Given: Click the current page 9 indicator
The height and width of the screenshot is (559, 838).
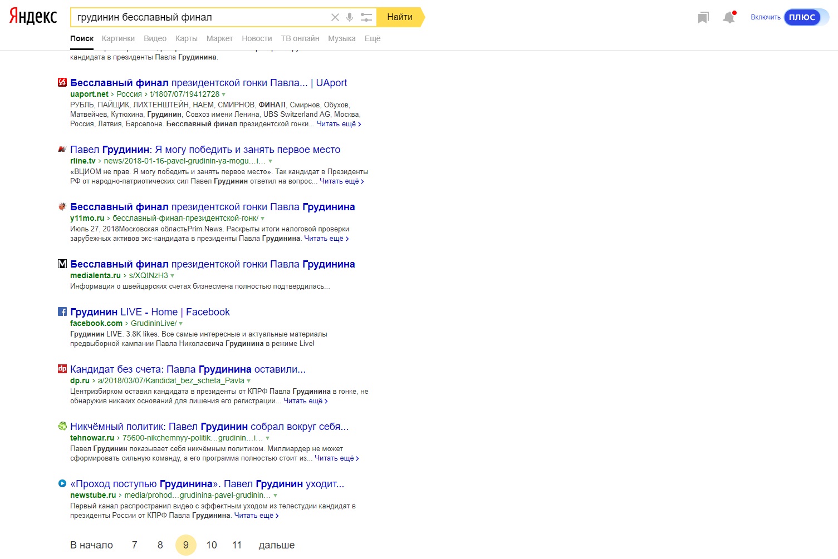Looking at the screenshot, I should tap(186, 545).
